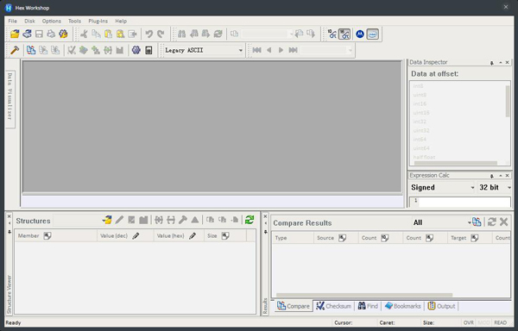Open the Base Converter gear icon

point(136,50)
